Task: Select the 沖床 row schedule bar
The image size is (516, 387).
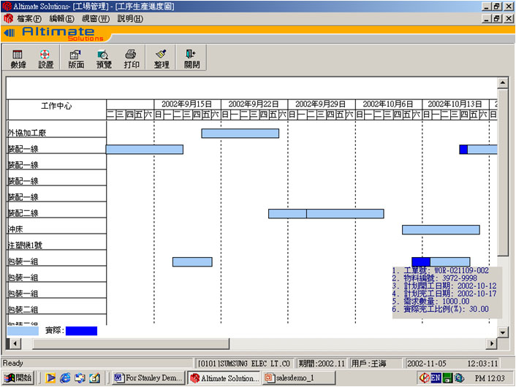Action: (x=440, y=229)
